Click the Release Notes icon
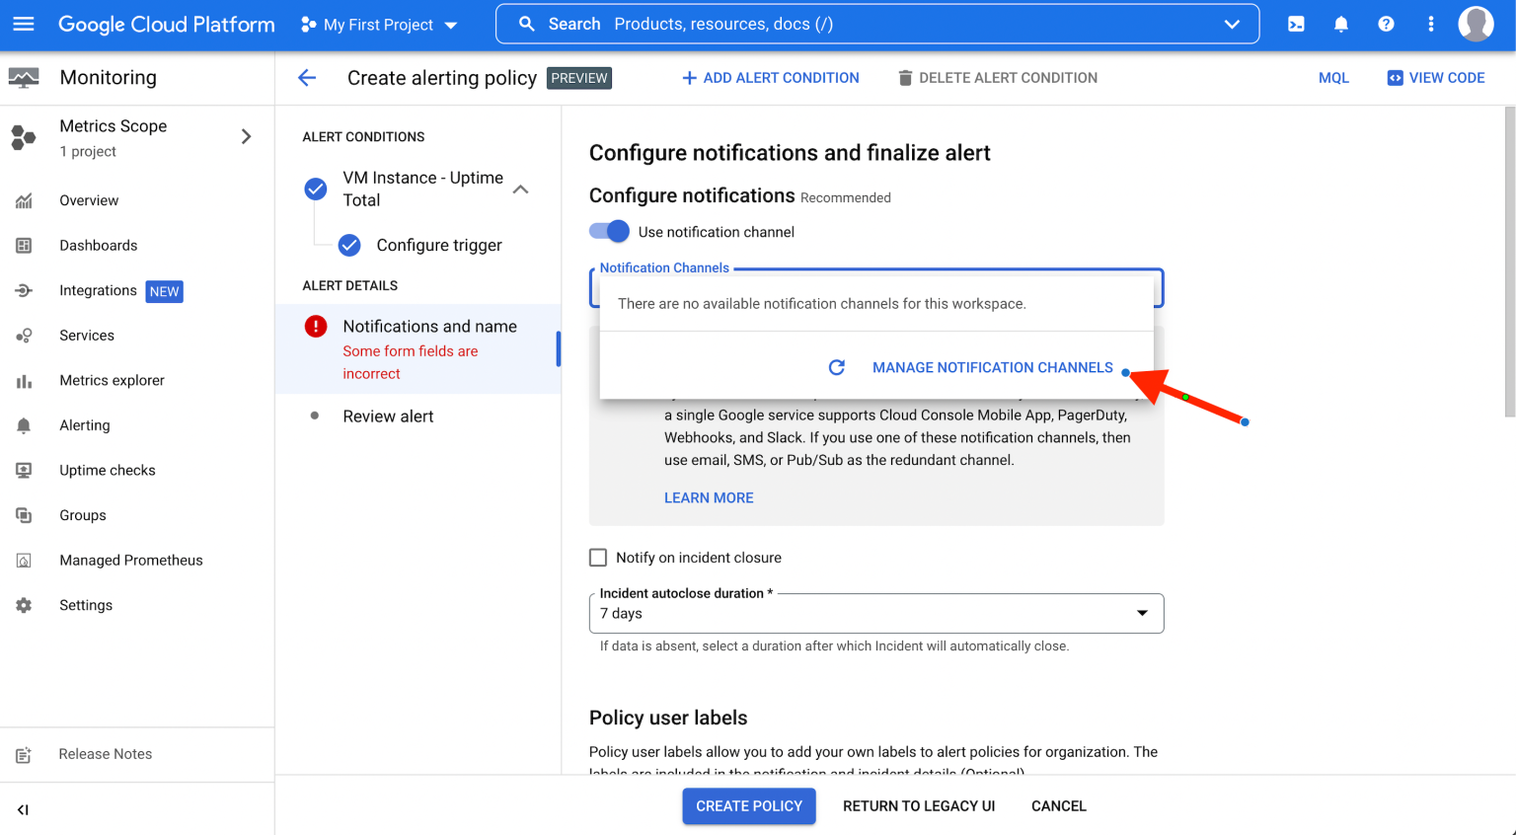 tap(24, 755)
